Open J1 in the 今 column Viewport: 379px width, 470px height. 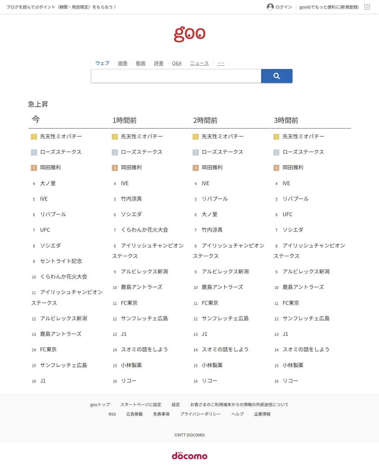[x=43, y=381]
